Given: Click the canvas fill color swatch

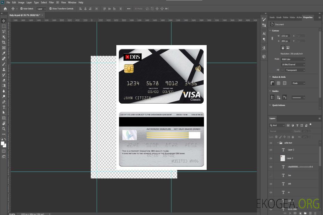Looking at the screenshot, I should [x=282, y=70].
